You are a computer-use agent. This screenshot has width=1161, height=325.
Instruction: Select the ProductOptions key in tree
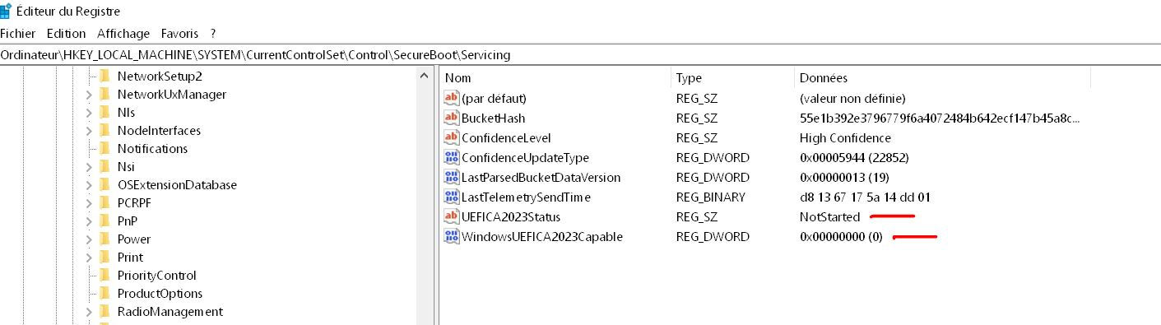(160, 294)
